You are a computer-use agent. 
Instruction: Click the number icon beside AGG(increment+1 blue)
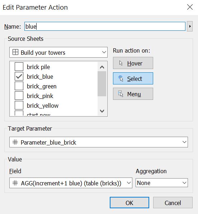[x=15, y=183]
